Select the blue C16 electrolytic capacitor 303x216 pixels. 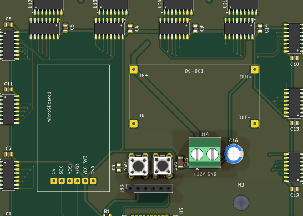tap(234, 154)
